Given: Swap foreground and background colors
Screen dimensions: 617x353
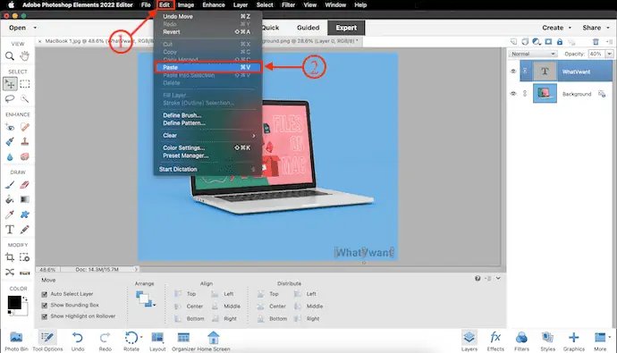Looking at the screenshot, I should click(25, 299).
